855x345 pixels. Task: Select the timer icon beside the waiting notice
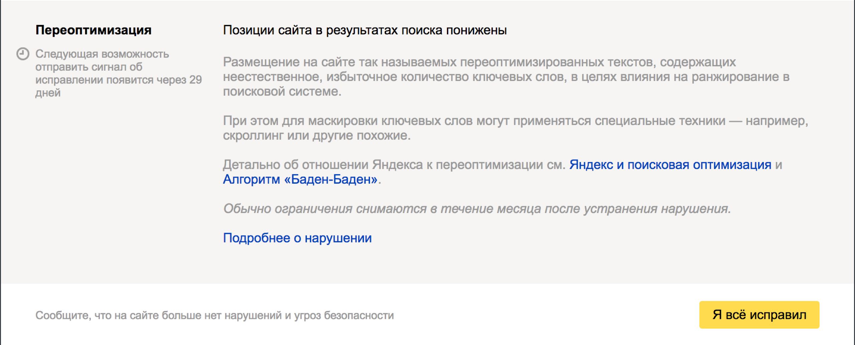pos(23,53)
